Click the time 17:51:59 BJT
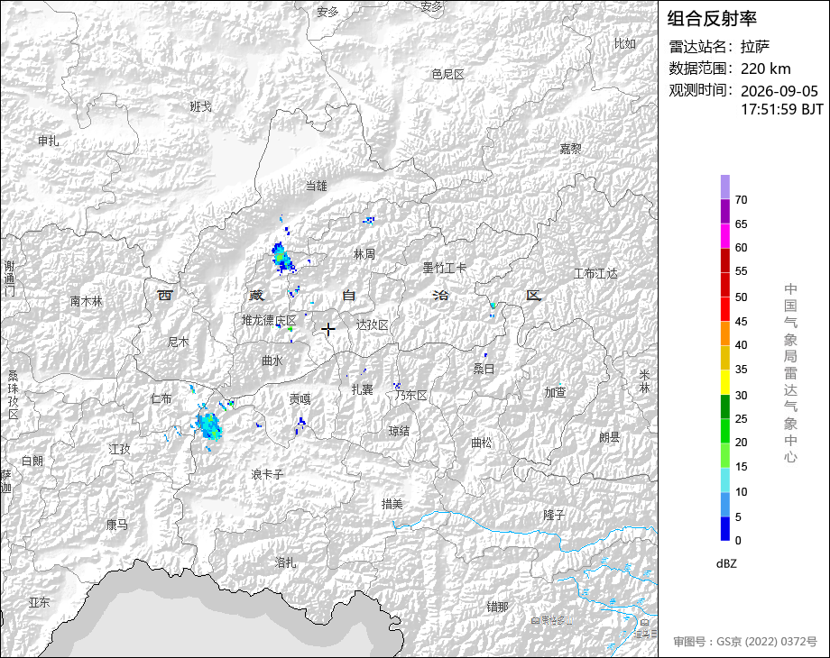The image size is (830, 658). [x=782, y=109]
